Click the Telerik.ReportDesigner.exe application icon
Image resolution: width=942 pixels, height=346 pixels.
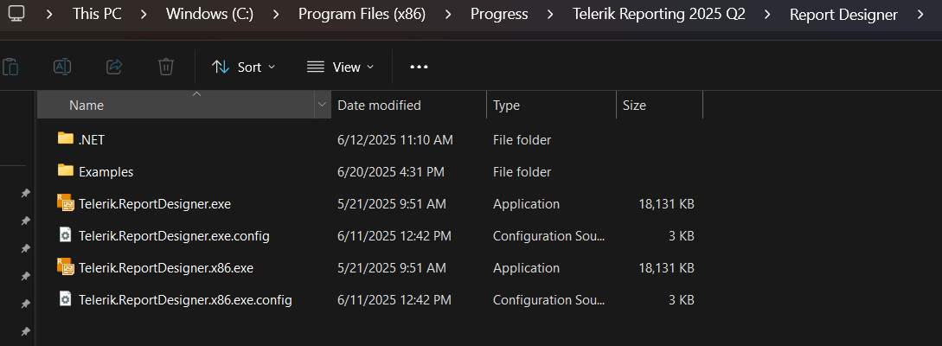point(65,204)
